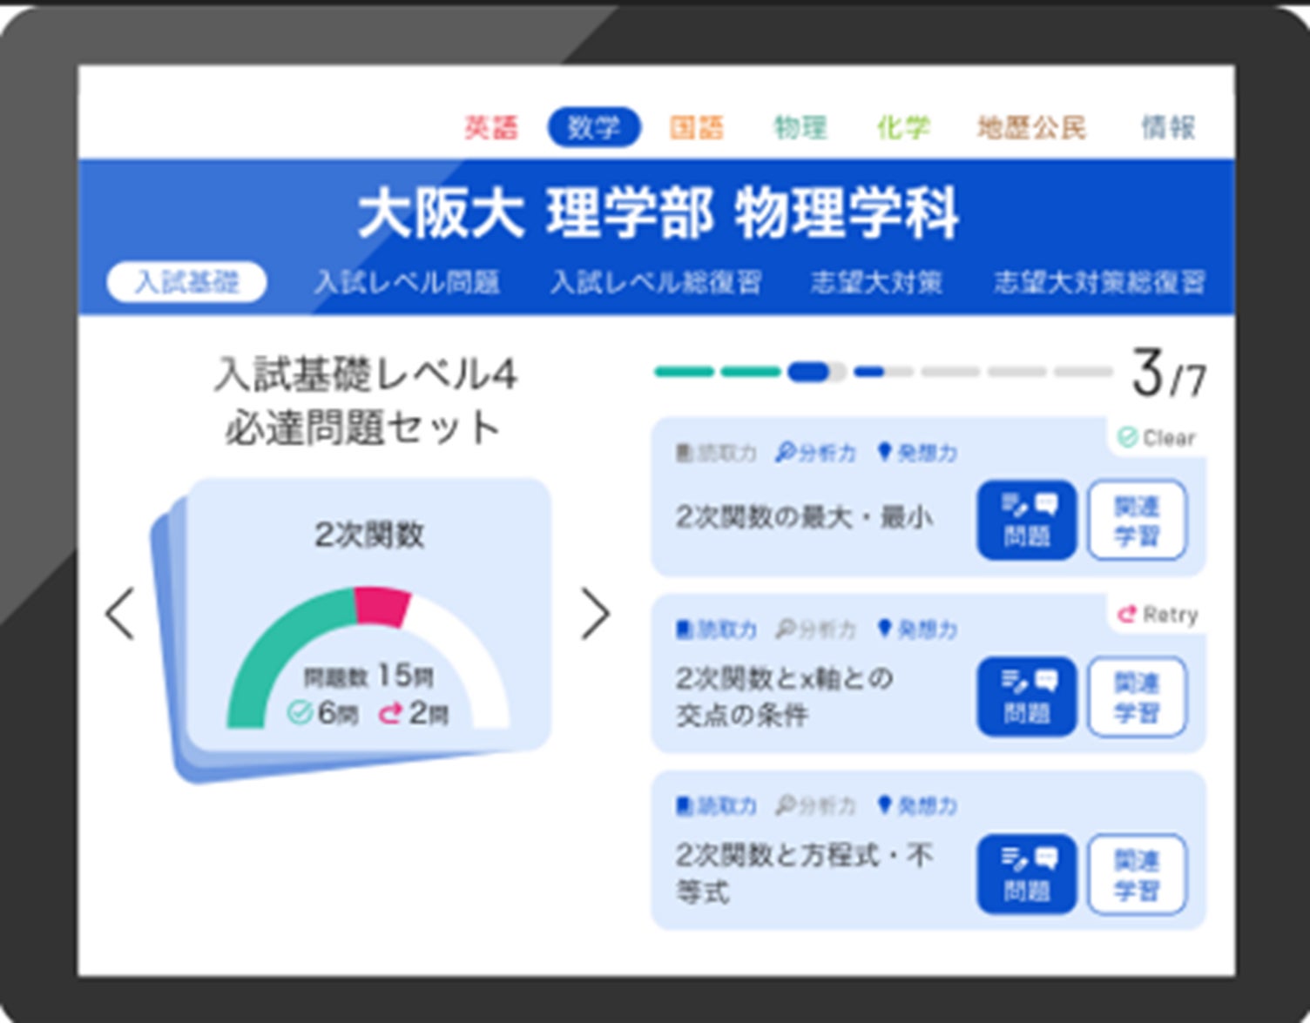The width and height of the screenshot is (1310, 1023).
Task: Open the 志望大対策総復習 stage tab
Action: tap(1099, 282)
